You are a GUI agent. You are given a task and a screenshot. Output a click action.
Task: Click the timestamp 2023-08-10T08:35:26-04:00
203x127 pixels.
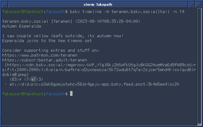(108, 21)
